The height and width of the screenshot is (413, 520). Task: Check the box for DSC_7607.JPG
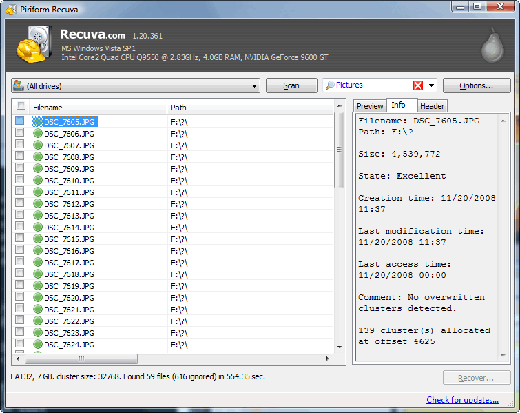[19, 143]
